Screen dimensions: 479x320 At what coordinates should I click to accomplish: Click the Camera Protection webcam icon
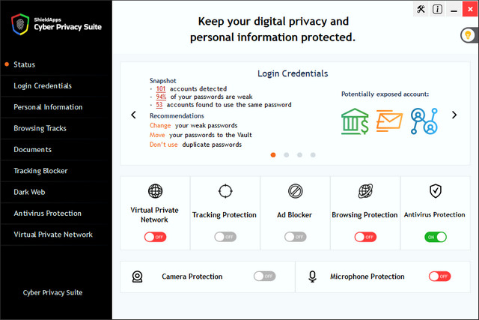[x=137, y=277]
